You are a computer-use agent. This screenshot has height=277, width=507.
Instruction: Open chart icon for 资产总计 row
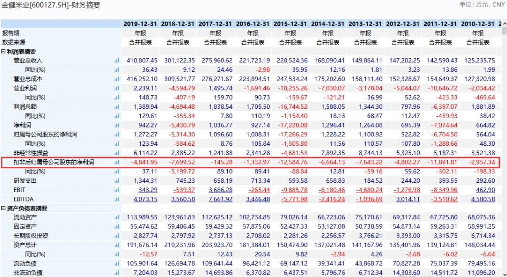click(117, 245)
